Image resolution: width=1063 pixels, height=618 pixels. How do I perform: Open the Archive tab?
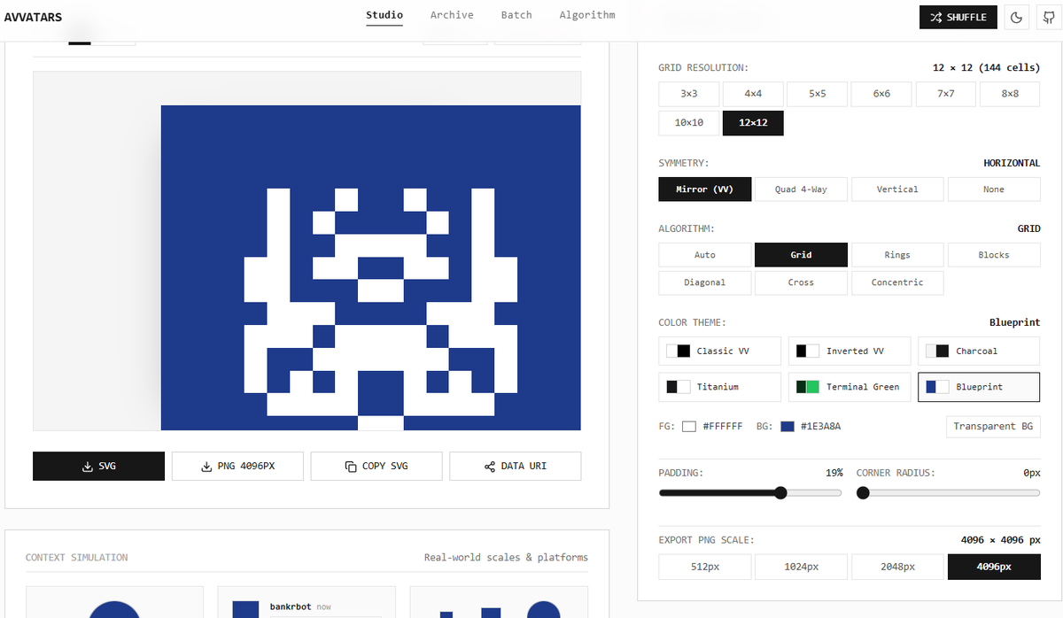(x=452, y=15)
